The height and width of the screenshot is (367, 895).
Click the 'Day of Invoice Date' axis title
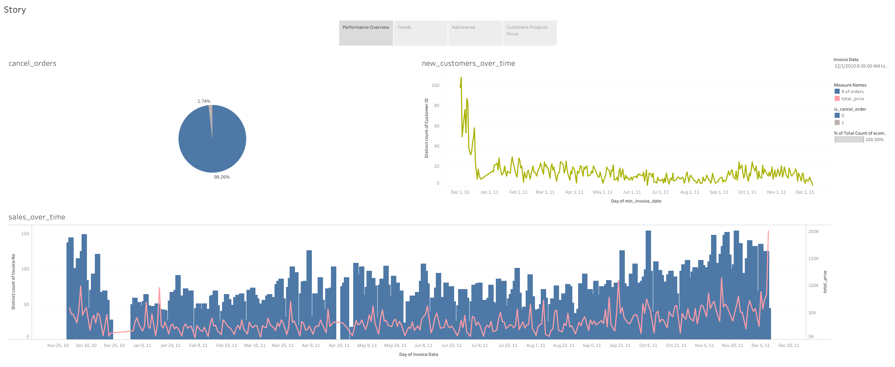[x=419, y=354]
